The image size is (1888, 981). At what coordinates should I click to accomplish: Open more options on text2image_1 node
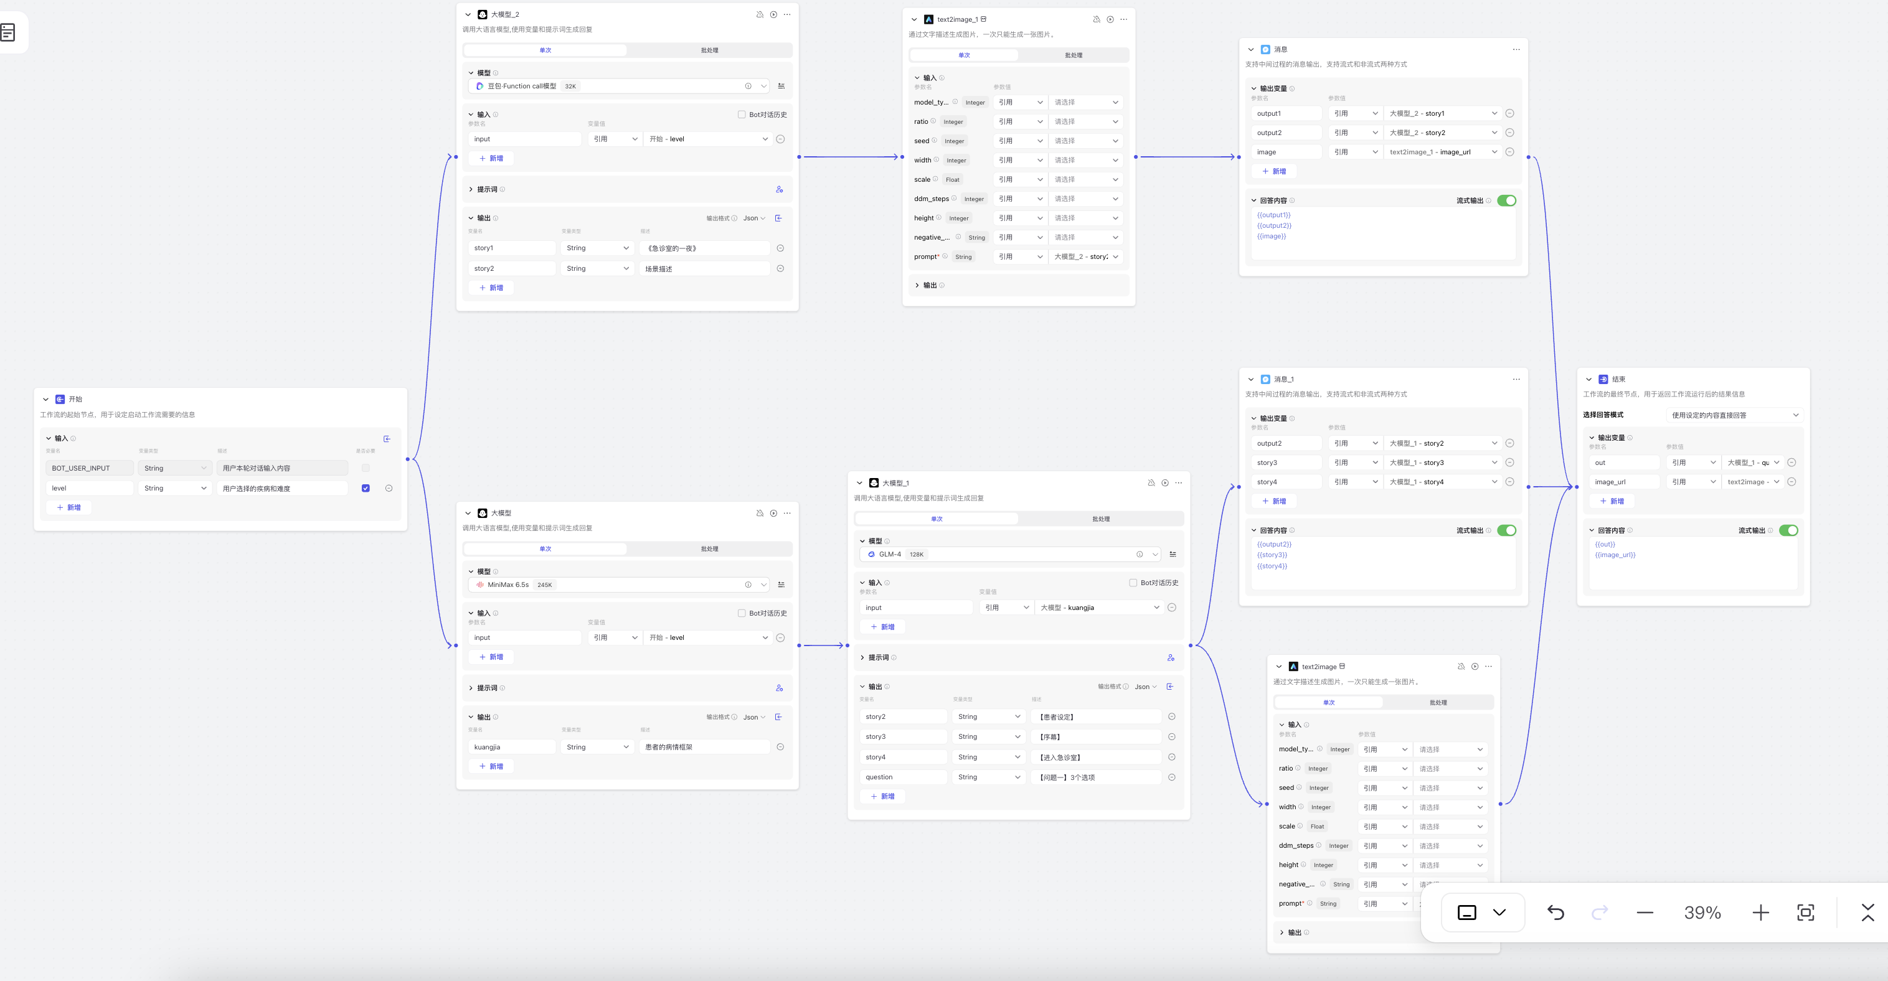pyautogui.click(x=1123, y=20)
